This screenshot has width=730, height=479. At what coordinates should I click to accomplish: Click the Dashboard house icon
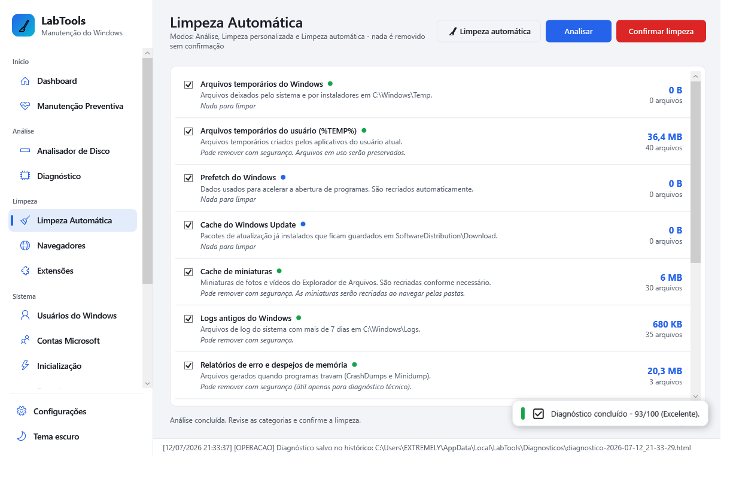tap(25, 81)
